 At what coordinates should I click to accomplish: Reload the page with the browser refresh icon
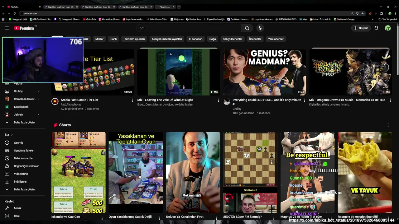[x=14, y=13]
